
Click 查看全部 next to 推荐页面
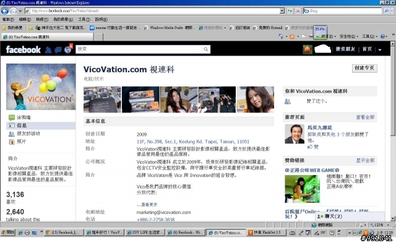pyautogui.click(x=365, y=117)
